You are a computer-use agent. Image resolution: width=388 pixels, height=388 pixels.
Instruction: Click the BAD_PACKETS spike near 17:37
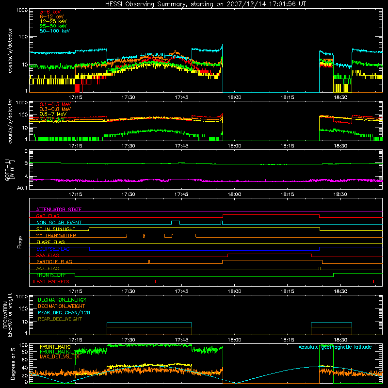(x=156, y=281)
